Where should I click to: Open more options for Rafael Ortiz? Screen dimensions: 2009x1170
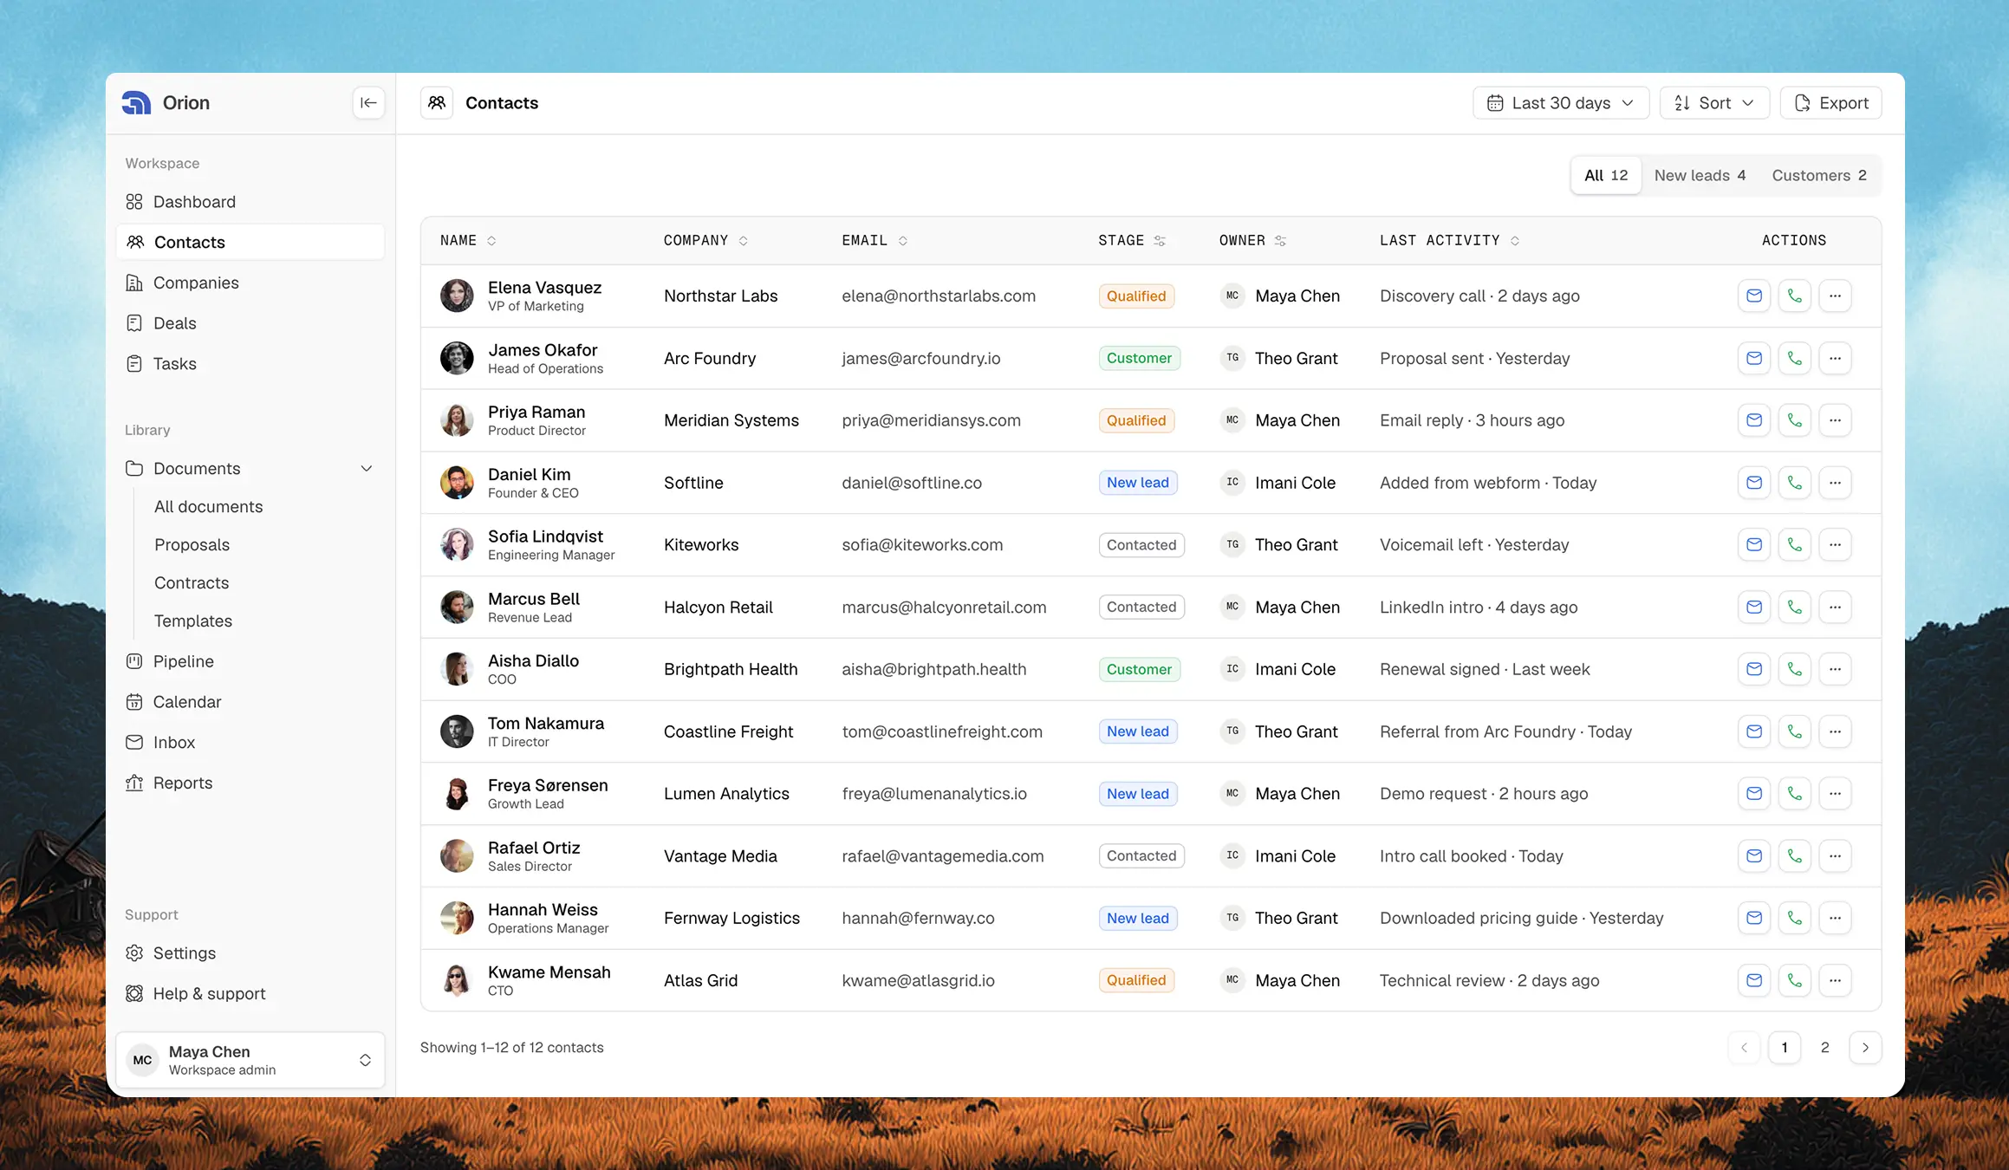click(1835, 856)
